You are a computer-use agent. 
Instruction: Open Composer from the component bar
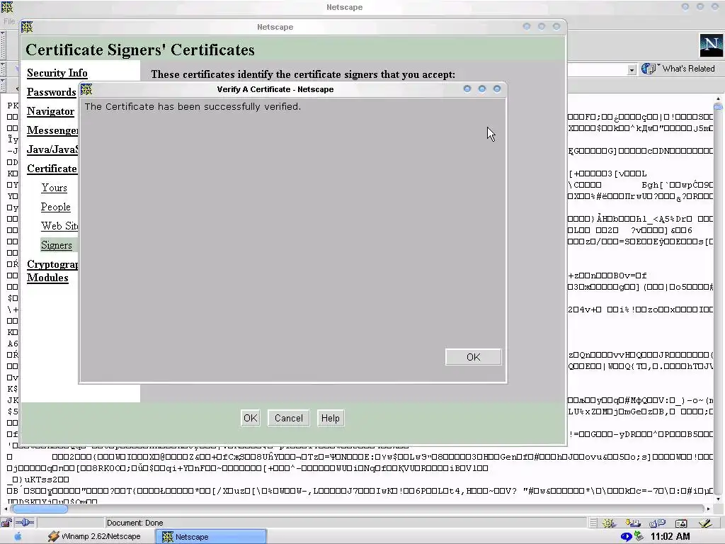pos(705,523)
